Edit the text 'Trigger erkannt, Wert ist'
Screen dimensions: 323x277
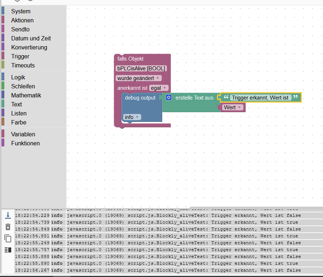coord(260,98)
